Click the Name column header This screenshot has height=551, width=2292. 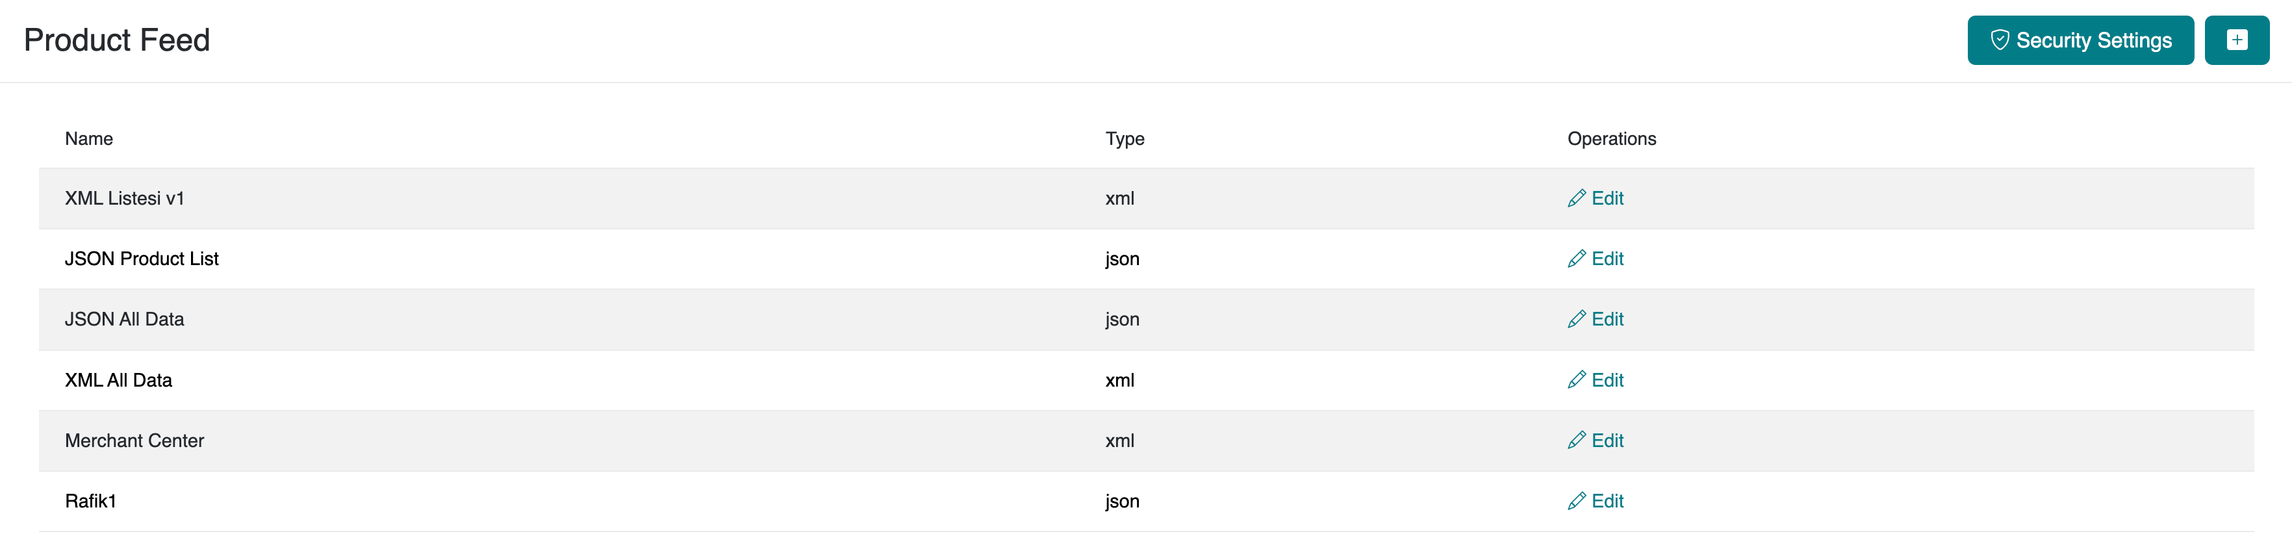click(x=89, y=139)
